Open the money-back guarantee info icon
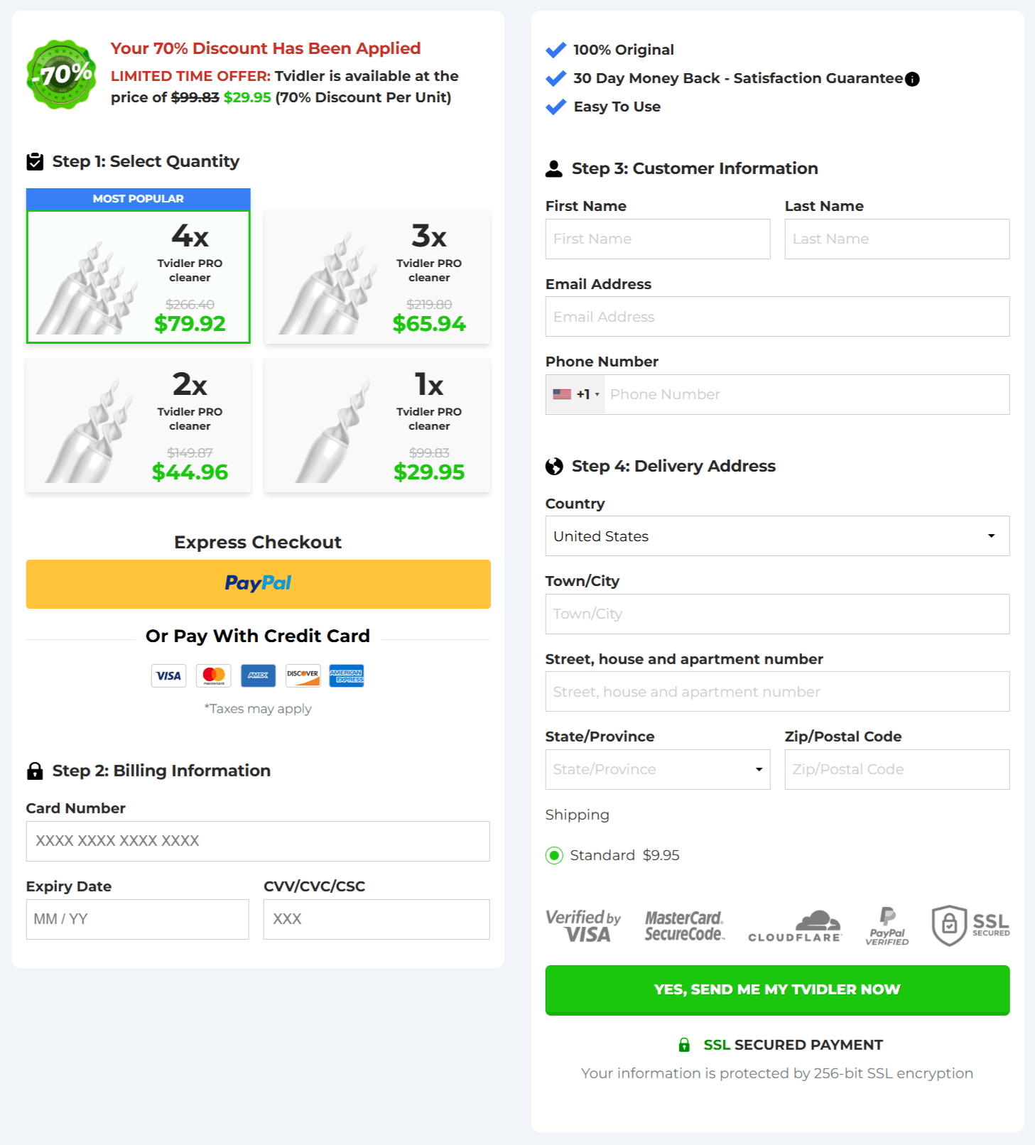1035x1145 pixels. pyautogui.click(x=912, y=79)
